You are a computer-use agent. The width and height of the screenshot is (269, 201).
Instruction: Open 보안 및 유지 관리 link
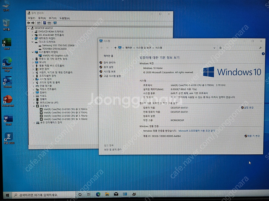pyautogui.click(x=113, y=150)
